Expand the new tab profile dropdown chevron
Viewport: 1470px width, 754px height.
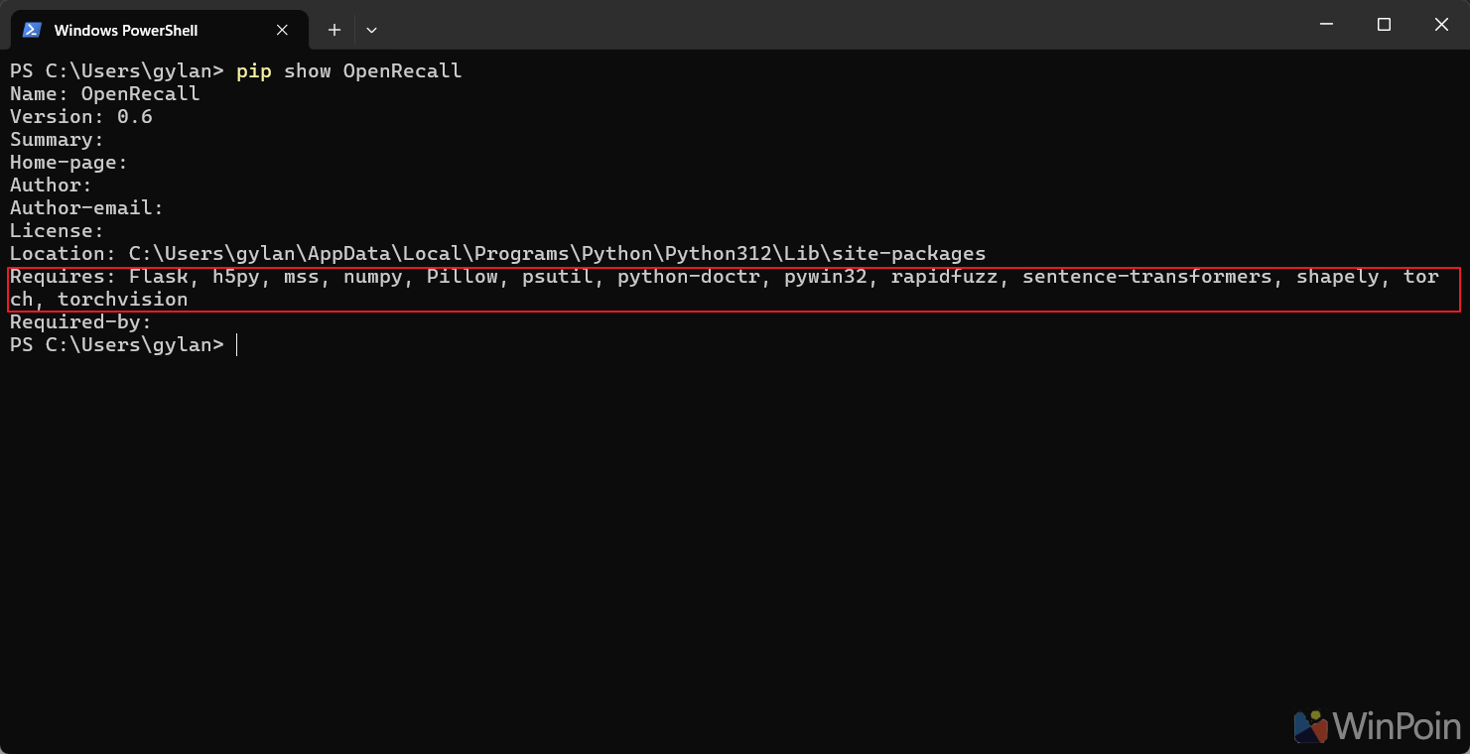tap(371, 30)
